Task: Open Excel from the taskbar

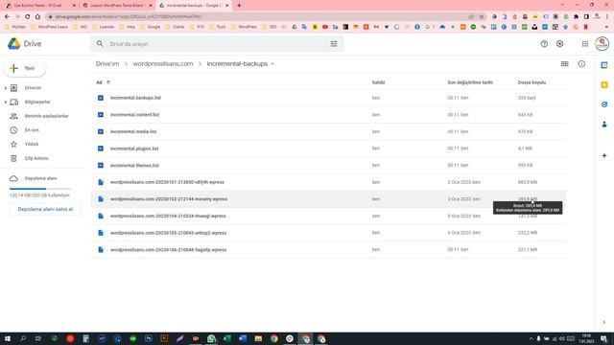Action: 226,338
